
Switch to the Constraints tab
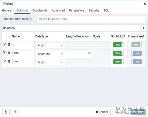40,10
